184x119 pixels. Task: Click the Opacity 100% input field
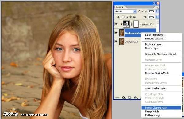[151, 11]
